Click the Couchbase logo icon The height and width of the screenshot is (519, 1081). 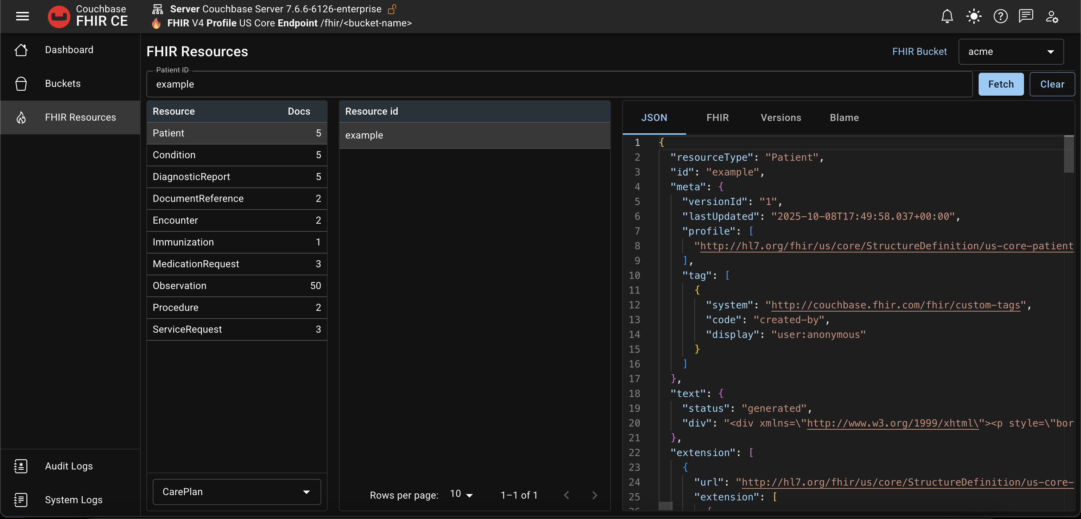(59, 16)
